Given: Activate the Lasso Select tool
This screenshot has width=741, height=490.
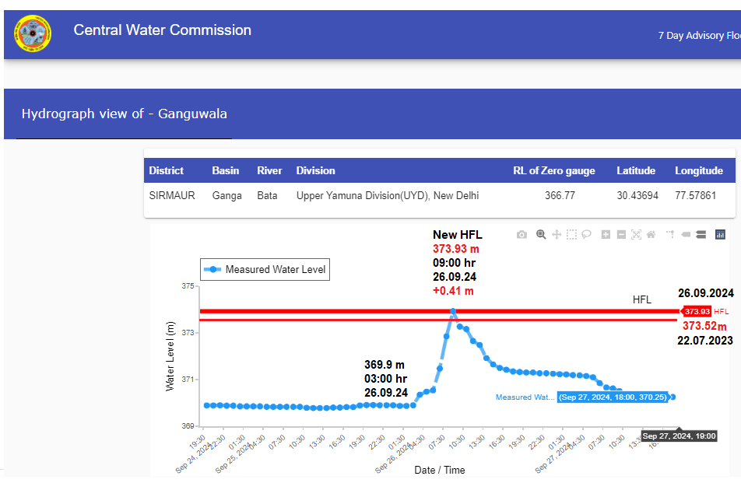Looking at the screenshot, I should point(587,235).
